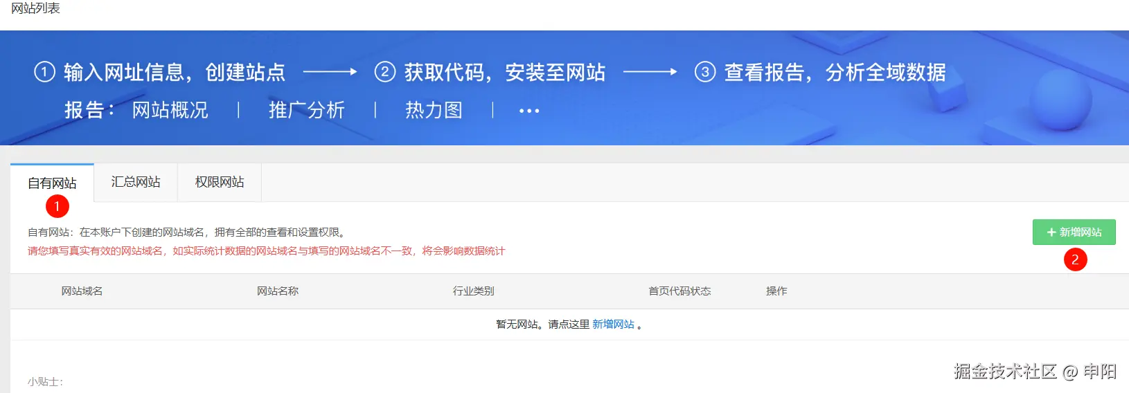
Task: Switch to the 自有网站 tab
Action: pyautogui.click(x=52, y=183)
